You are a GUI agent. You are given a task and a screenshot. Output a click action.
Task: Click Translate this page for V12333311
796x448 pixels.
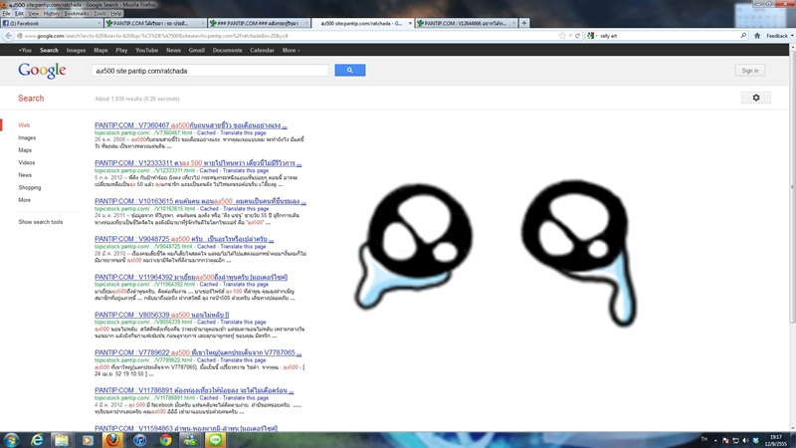pos(246,170)
